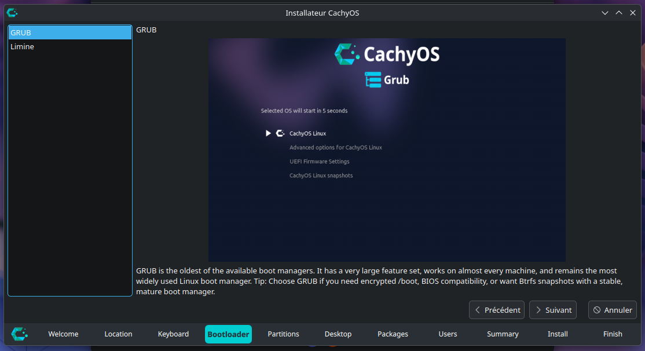This screenshot has width=645, height=351.
Task: Click the CachyOS logo in bottom step bar
Action: click(19, 334)
